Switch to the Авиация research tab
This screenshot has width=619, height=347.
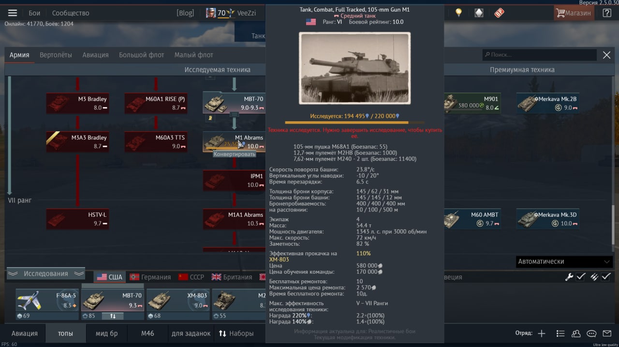click(x=95, y=55)
